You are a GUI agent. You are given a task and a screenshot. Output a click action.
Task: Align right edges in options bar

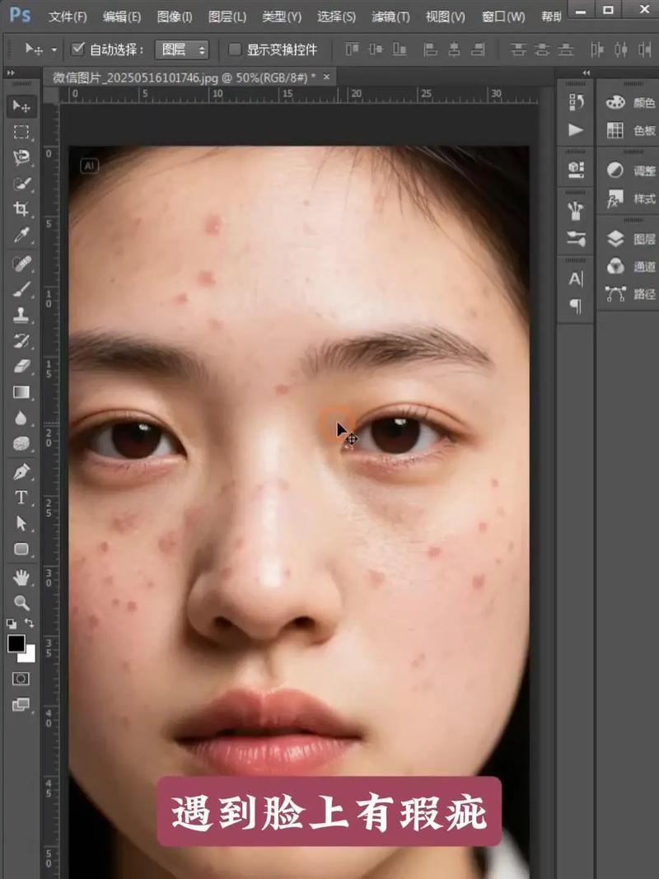(x=478, y=50)
